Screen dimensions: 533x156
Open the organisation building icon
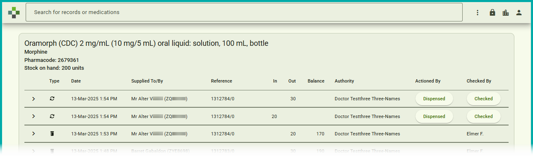tap(505, 12)
